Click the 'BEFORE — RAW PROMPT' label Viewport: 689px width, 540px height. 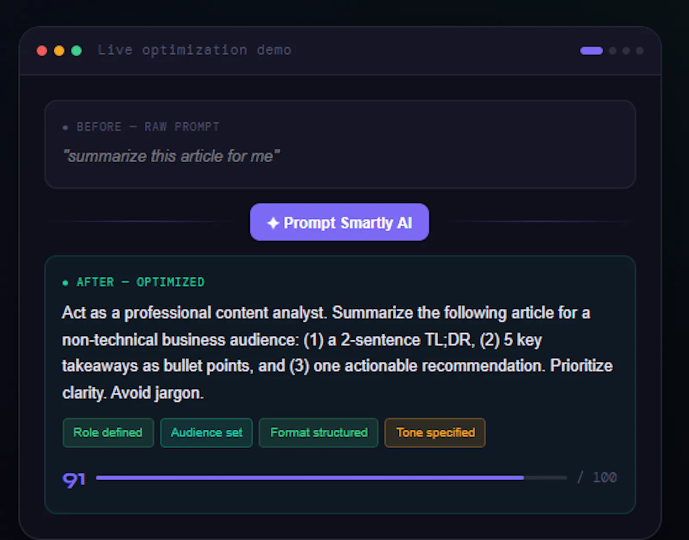pos(148,127)
